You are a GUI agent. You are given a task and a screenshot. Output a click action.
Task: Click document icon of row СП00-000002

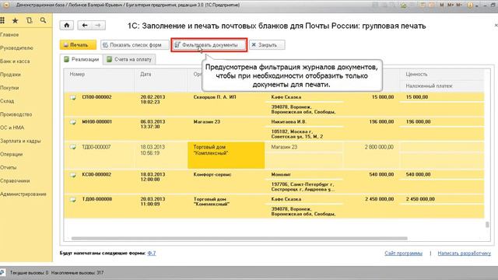coord(73,97)
